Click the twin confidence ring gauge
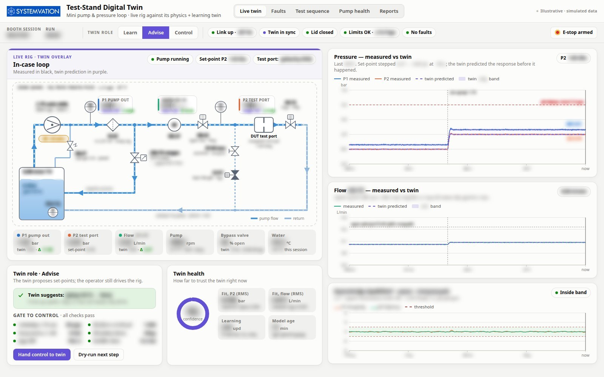 click(193, 314)
